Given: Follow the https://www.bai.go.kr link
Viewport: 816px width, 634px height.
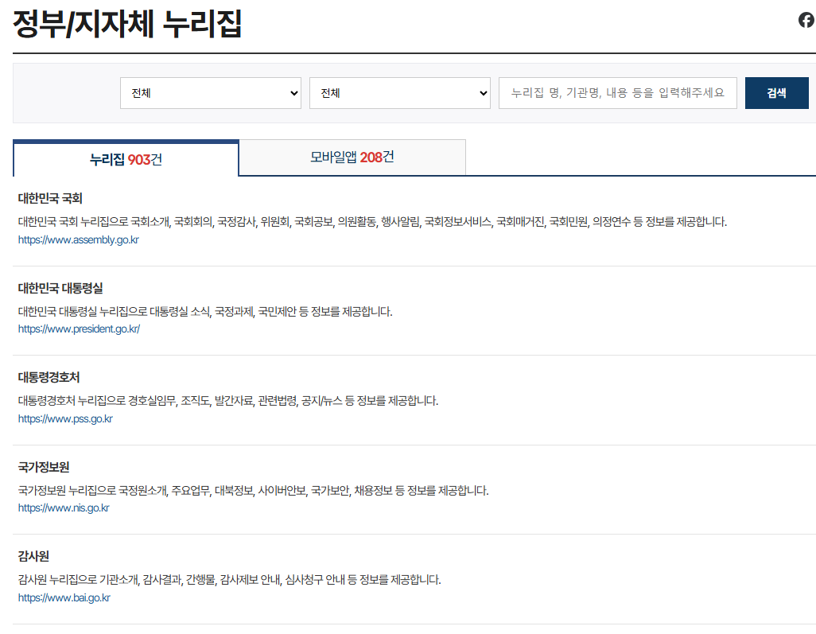Looking at the screenshot, I should click(x=64, y=597).
